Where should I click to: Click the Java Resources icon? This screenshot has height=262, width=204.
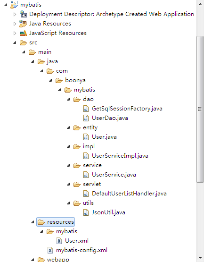[23, 24]
